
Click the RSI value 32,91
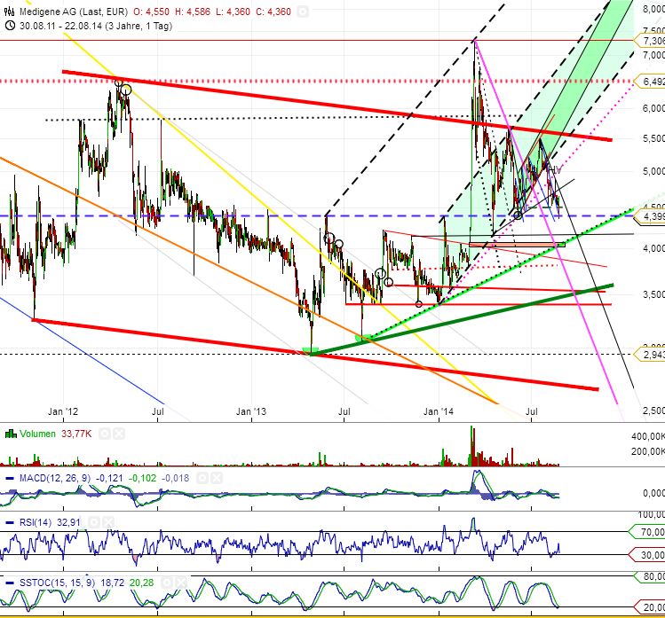pos(68,523)
